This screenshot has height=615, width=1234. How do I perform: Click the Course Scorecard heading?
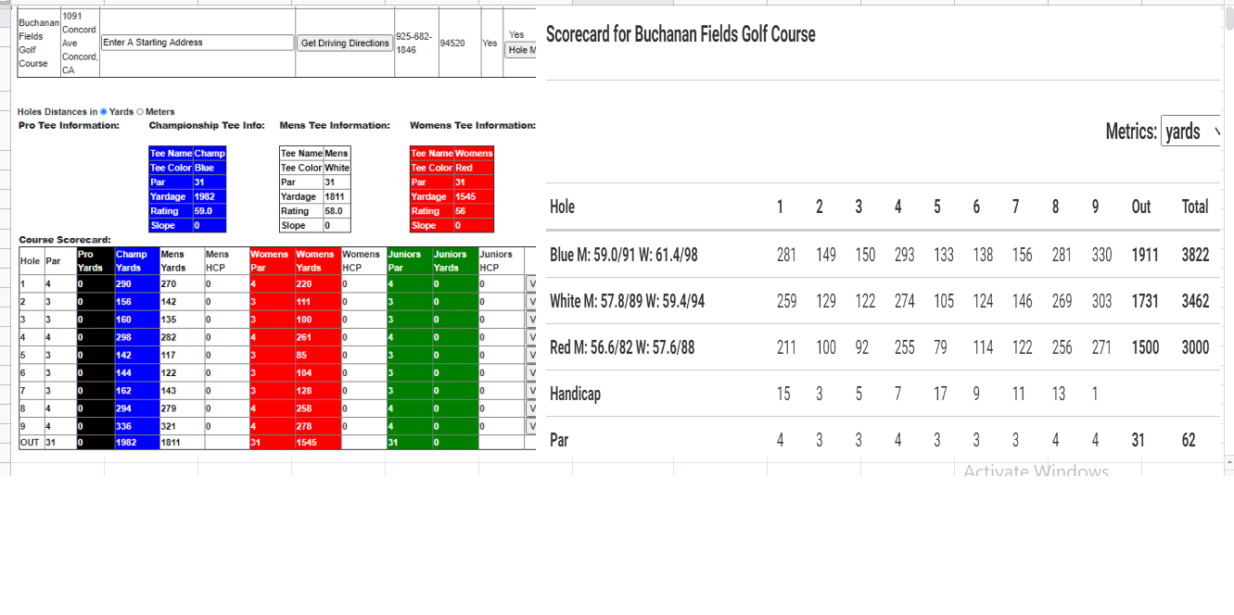[x=65, y=240]
